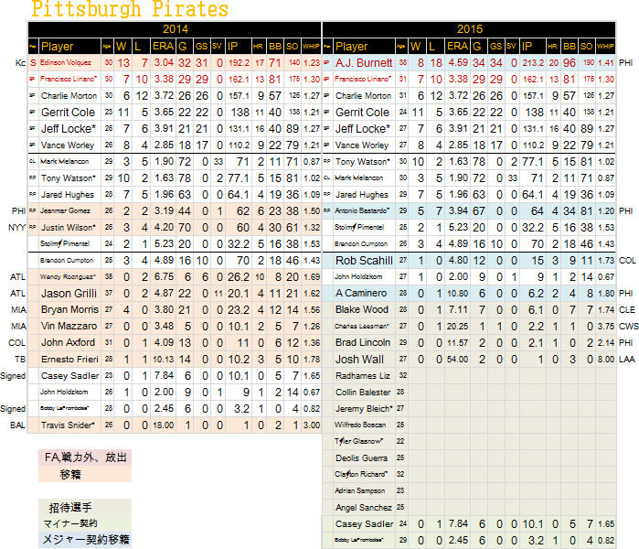Click Wilfredo Boscan player name
This screenshot has width=639, height=549.
(360, 425)
